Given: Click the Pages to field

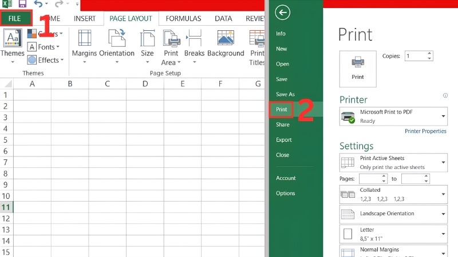Looking at the screenshot, I should pos(412,179).
